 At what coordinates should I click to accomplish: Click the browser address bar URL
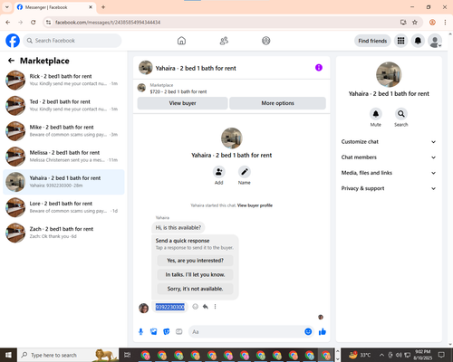point(108,23)
